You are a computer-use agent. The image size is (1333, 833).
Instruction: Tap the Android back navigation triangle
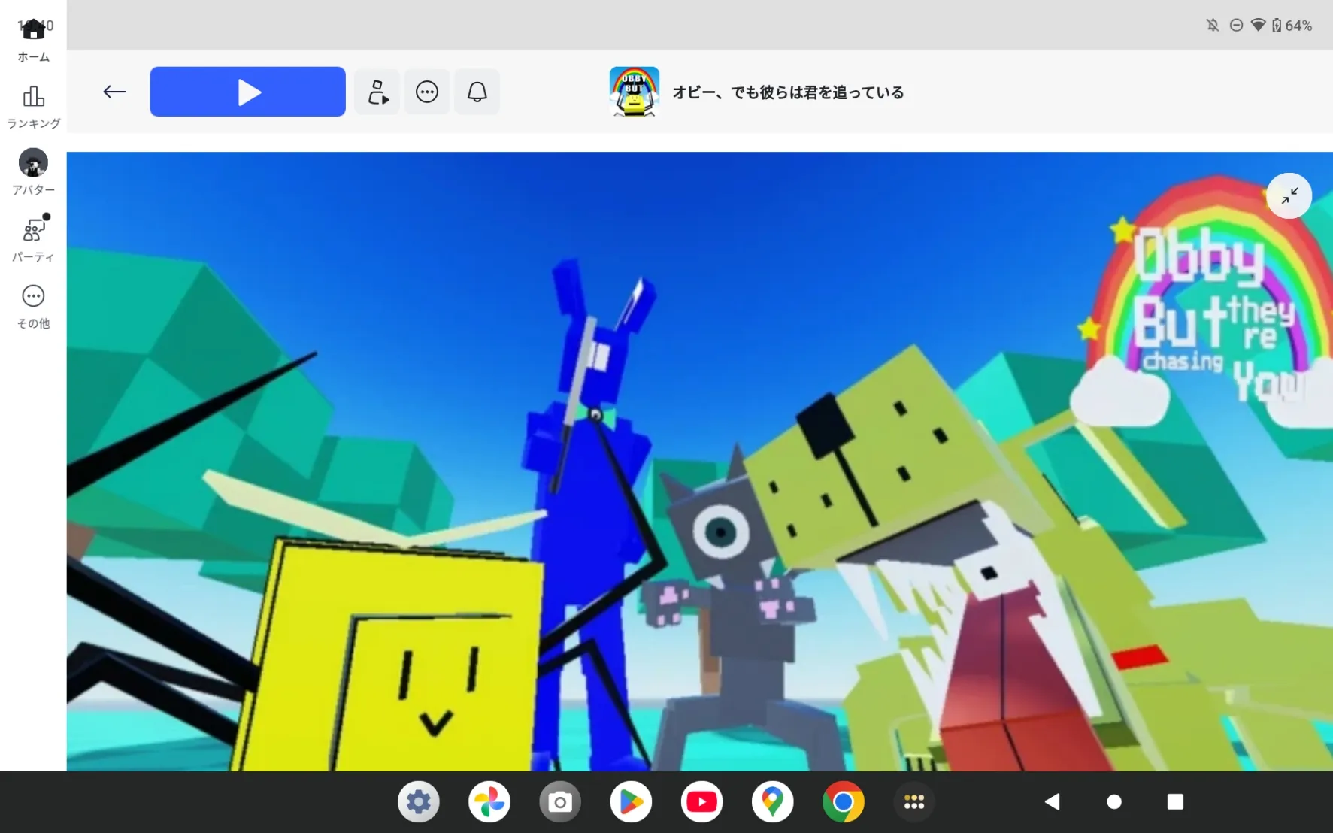point(1053,802)
